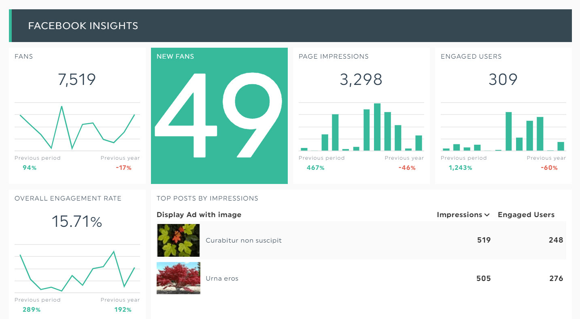
Task: Click the 1,243% previous period value
Action: (461, 168)
